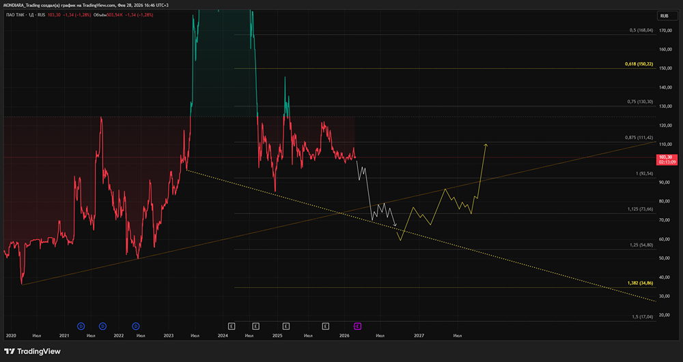Click the TradingView logo at the bottom
683x362 pixels.
coord(32,351)
